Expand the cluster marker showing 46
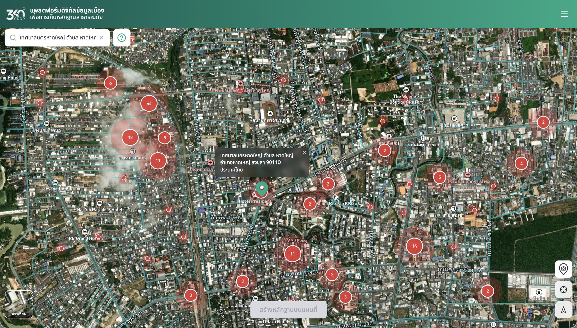This screenshot has width=577, height=328. pyautogui.click(x=149, y=103)
